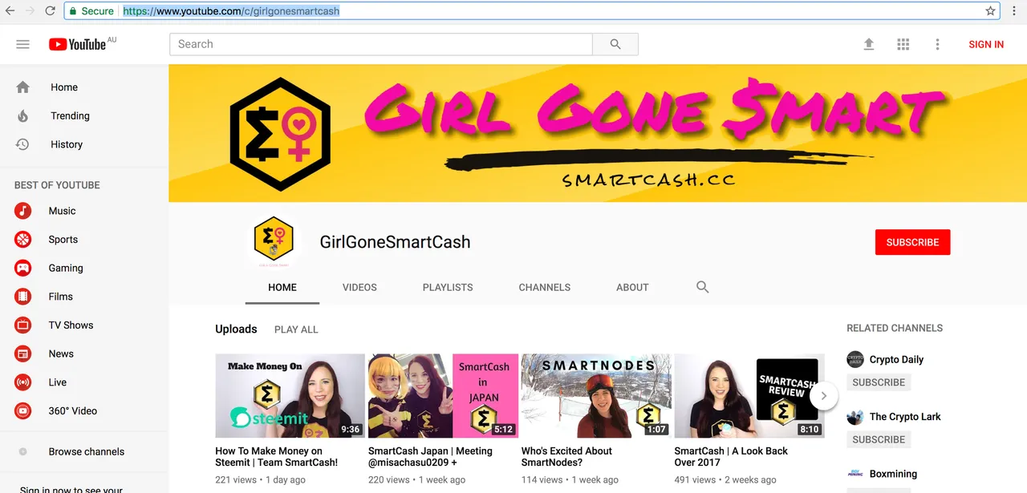Click the browser address bar URL
The image size is (1027, 493).
pyautogui.click(x=231, y=11)
